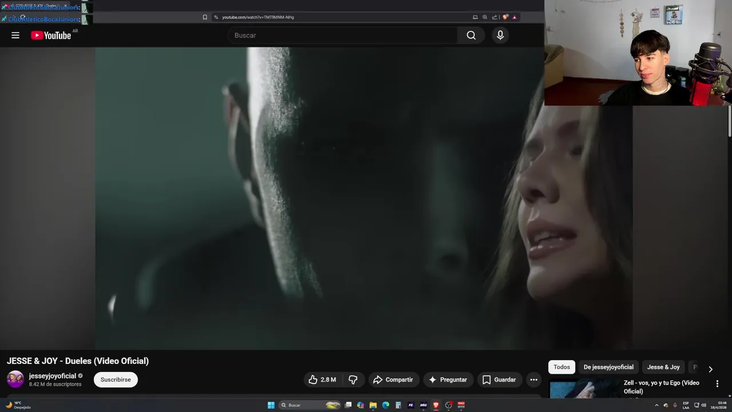
Task: Select the De jesseyjoyoficial filter chip
Action: (x=608, y=367)
